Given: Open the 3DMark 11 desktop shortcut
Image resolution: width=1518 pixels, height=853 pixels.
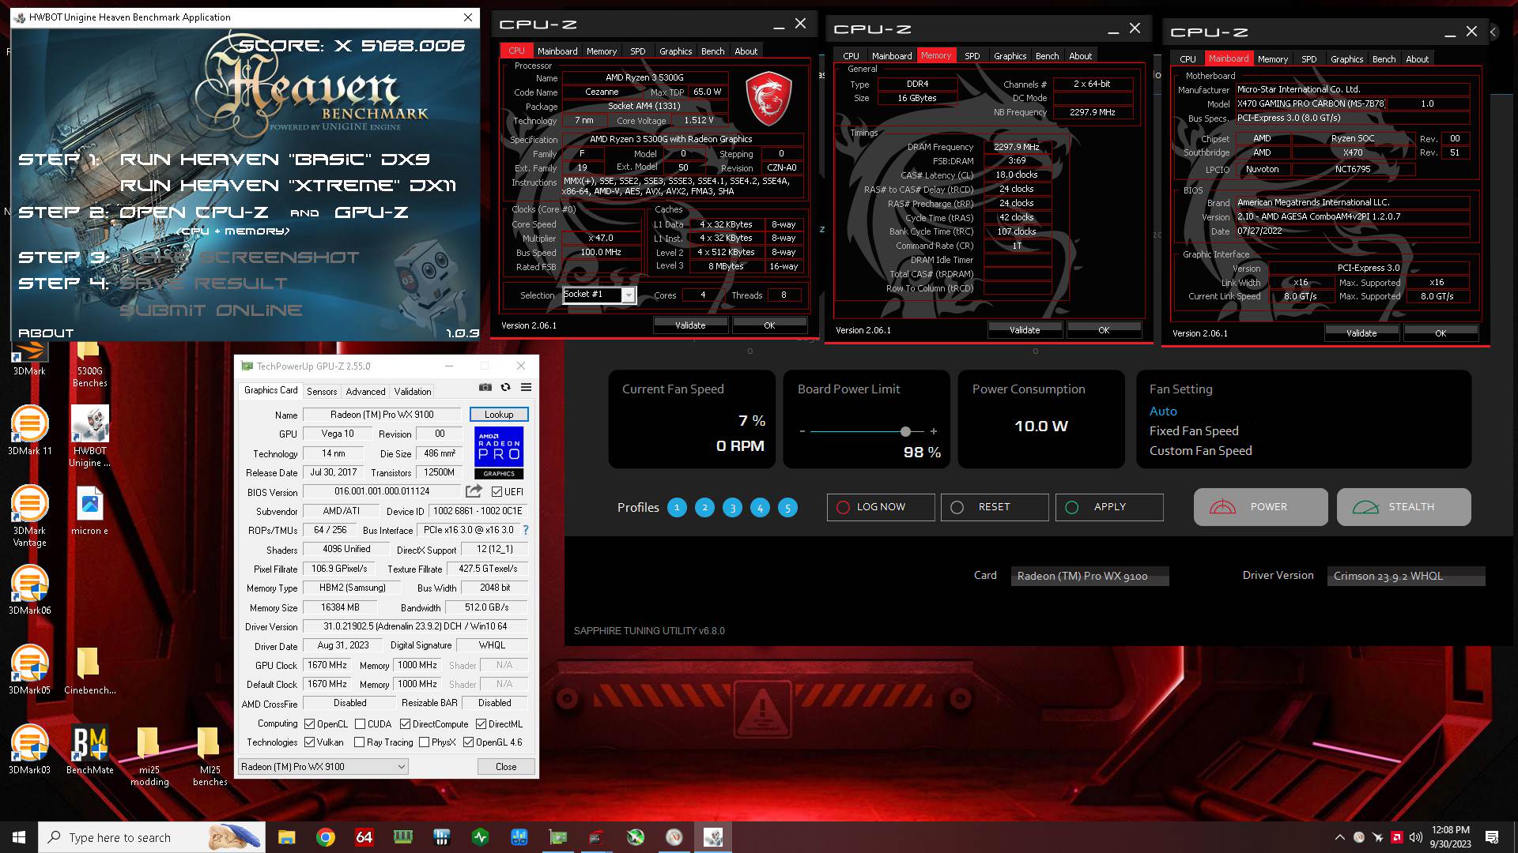Looking at the screenshot, I should [x=29, y=430].
